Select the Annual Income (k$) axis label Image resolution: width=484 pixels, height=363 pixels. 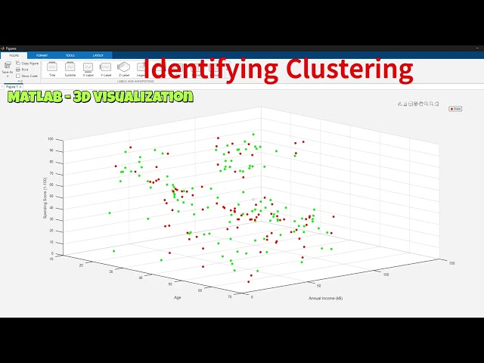(325, 298)
